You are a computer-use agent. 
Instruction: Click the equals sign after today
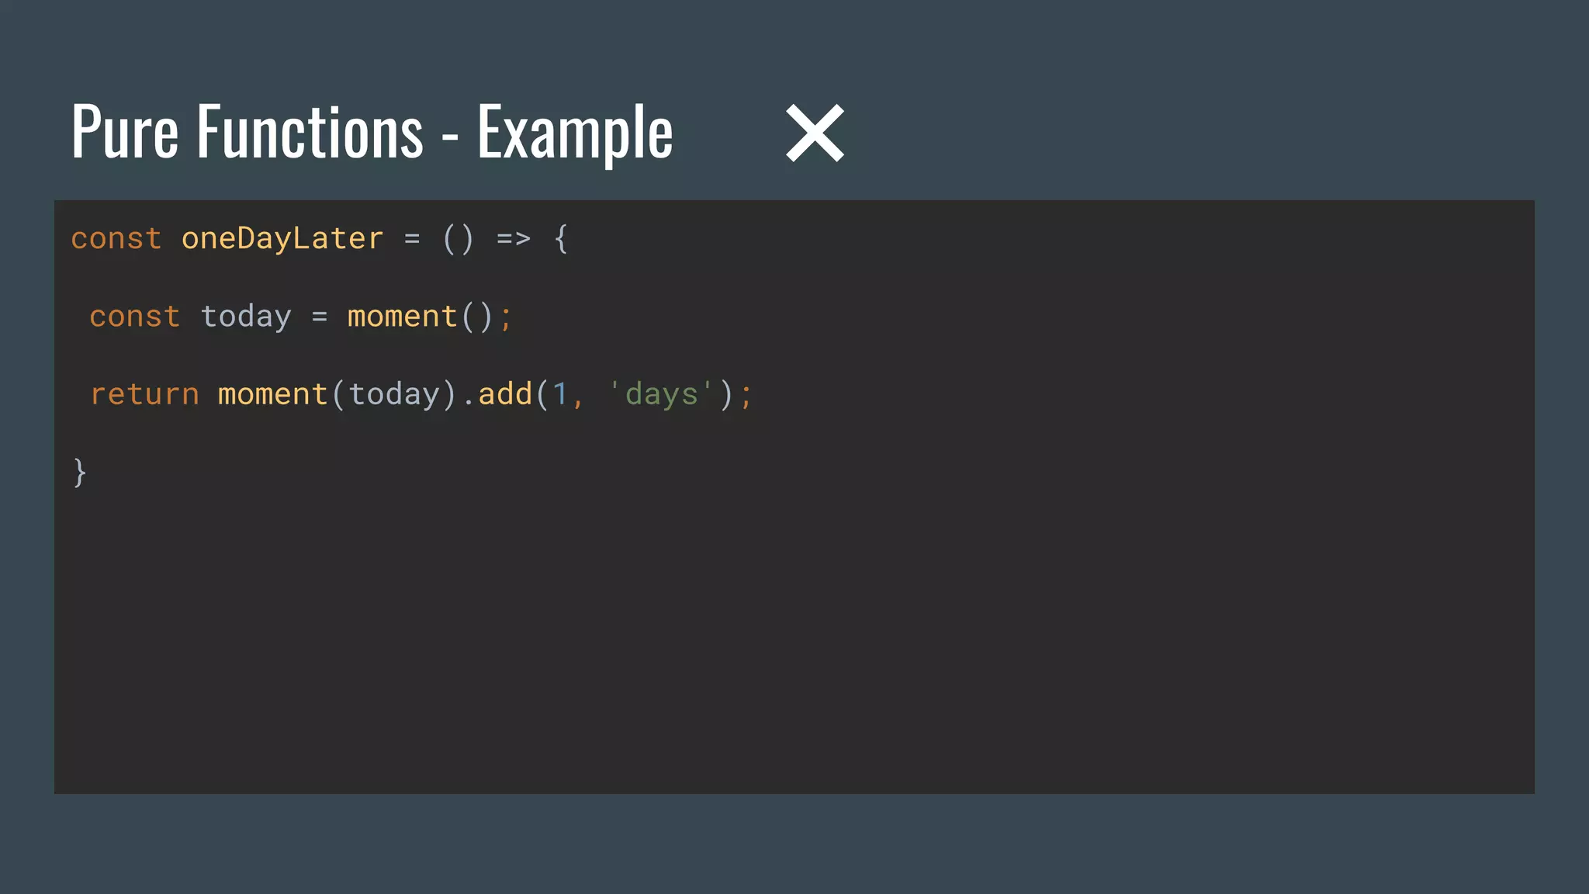[x=320, y=317]
